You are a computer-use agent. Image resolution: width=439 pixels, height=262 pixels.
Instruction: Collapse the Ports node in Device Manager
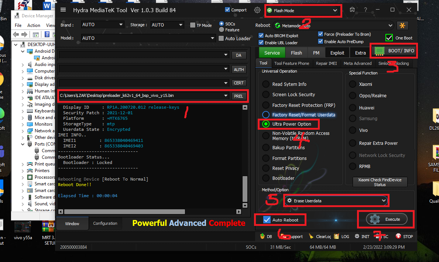coord(23,144)
